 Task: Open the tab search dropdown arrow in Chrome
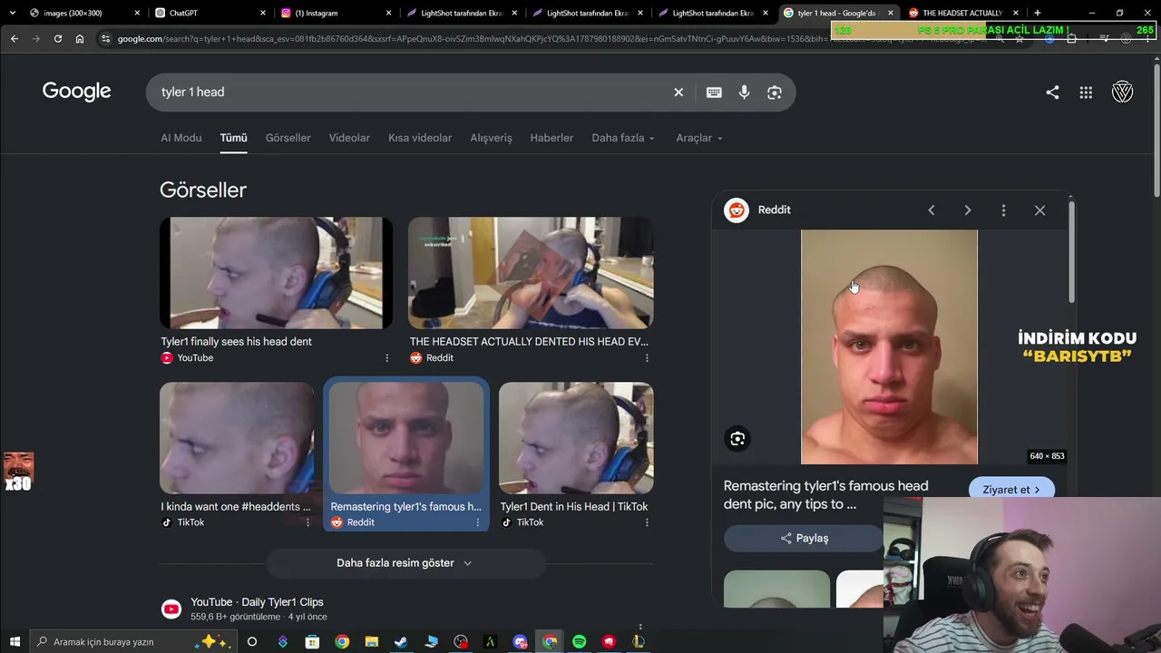[x=12, y=13]
